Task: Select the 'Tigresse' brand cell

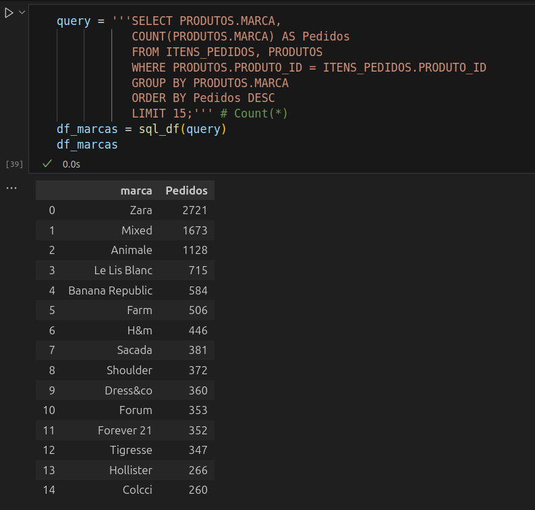Action: pyautogui.click(x=131, y=451)
